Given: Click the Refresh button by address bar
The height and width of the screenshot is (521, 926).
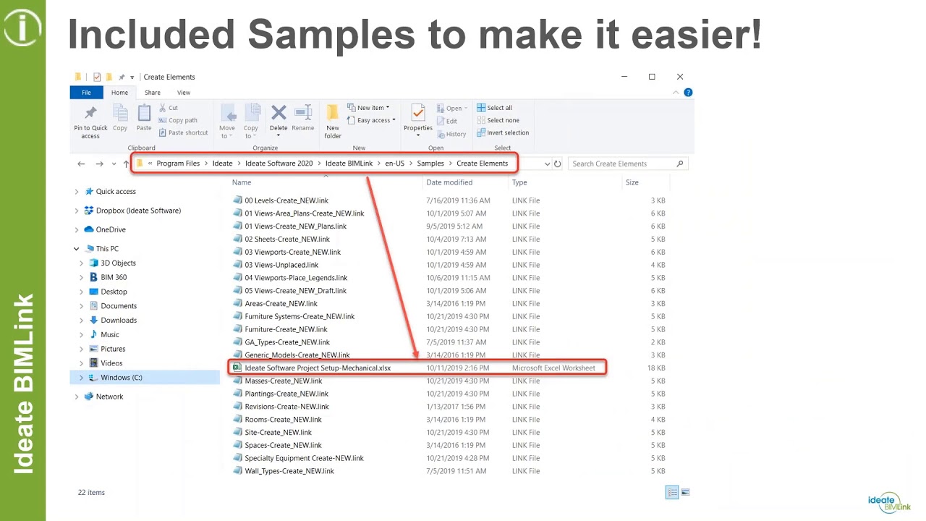Looking at the screenshot, I should pos(557,164).
